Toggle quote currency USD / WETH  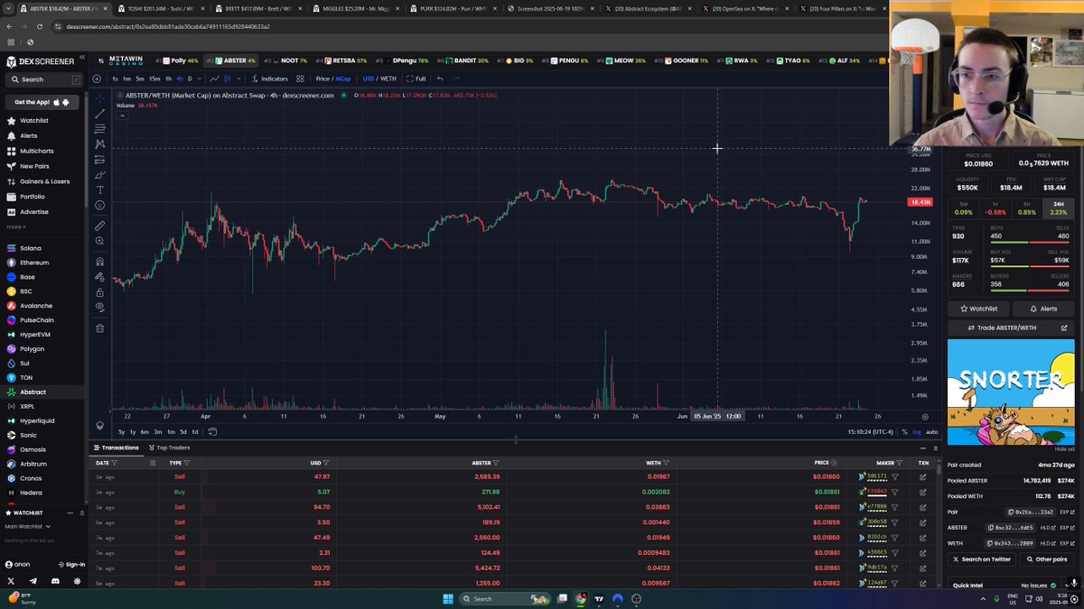379,78
